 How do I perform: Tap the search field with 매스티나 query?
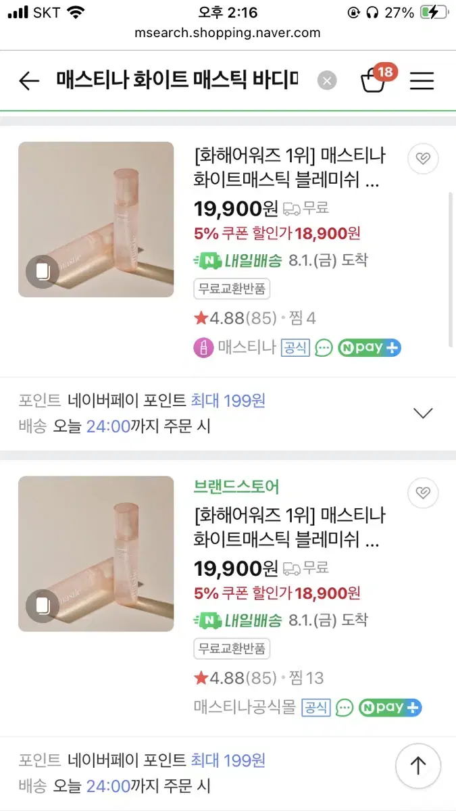click(x=177, y=82)
